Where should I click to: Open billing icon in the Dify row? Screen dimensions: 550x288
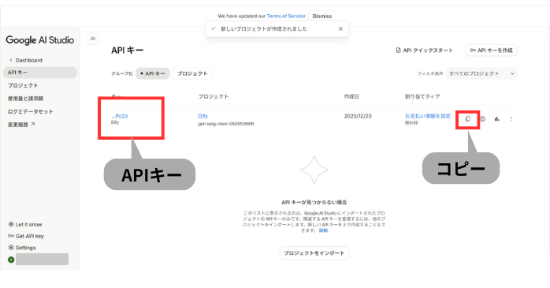coord(483,119)
